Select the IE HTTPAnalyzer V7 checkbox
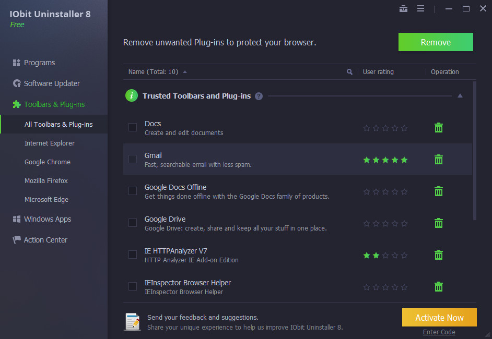The width and height of the screenshot is (492, 339). 133,255
